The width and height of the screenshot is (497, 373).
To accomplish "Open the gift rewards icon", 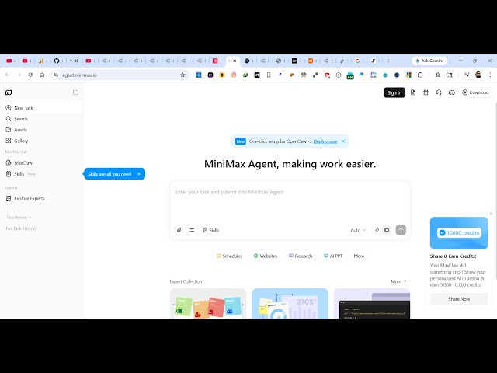I will [x=426, y=92].
